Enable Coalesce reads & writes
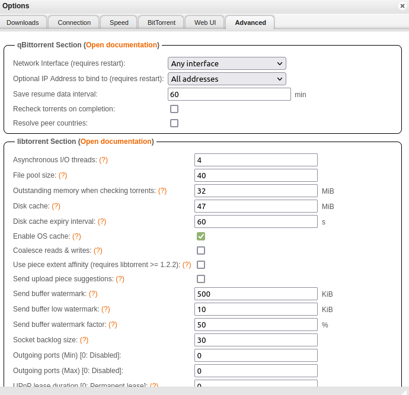409x395 pixels. pyautogui.click(x=201, y=251)
